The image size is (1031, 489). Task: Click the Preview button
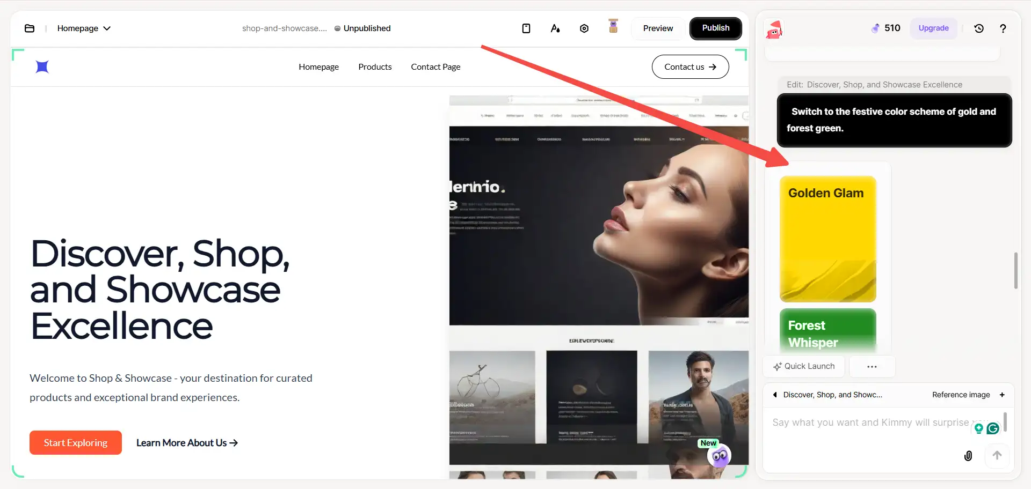(658, 28)
